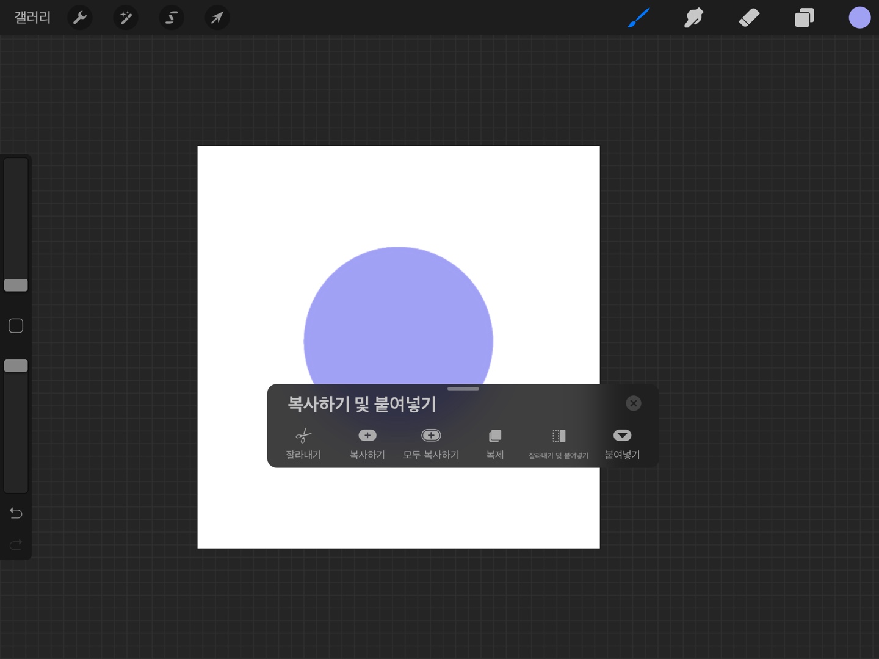Choose Cut and Paste (잘라내기 및 붙여넣기)
Viewport: 879px width, 659px height.
[559, 444]
